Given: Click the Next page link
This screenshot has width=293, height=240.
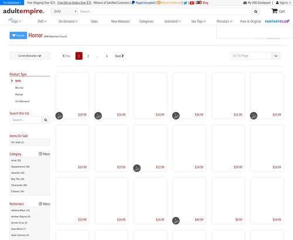Looking at the screenshot, I should tap(120, 56).
